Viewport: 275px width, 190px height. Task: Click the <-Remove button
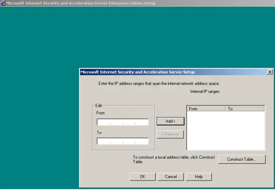[x=170, y=134]
